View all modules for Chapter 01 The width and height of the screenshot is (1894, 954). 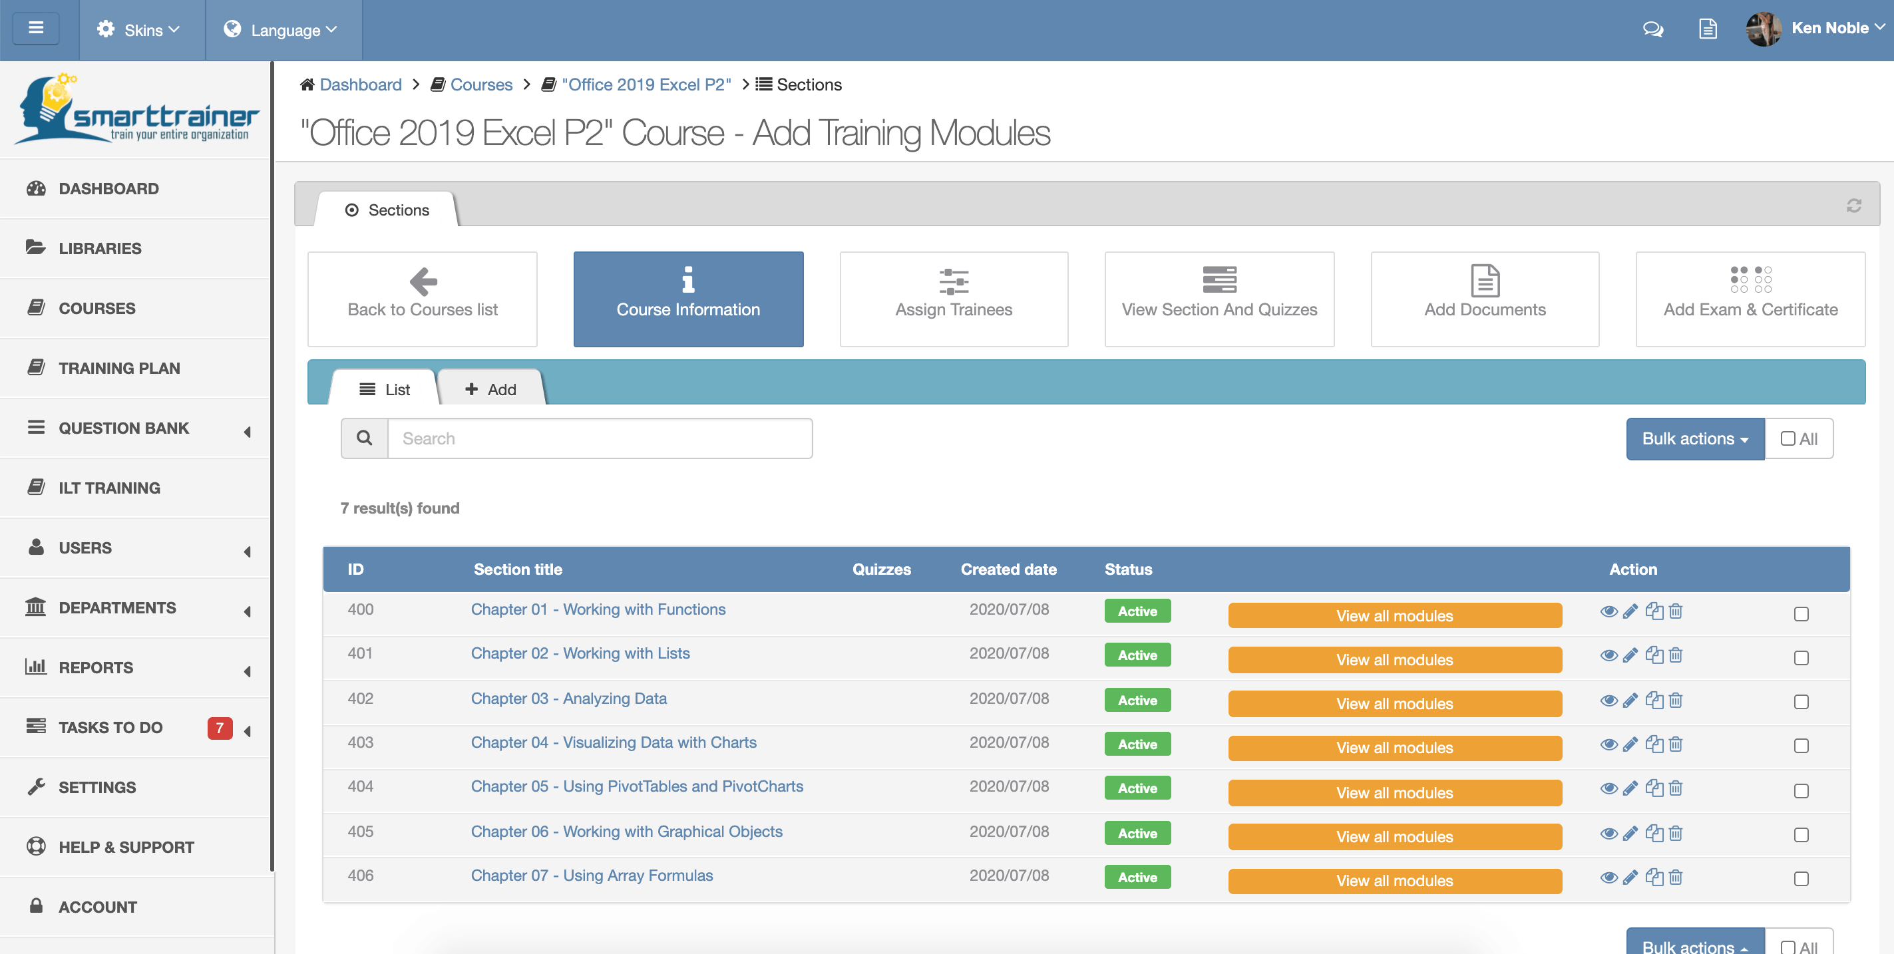click(x=1395, y=616)
